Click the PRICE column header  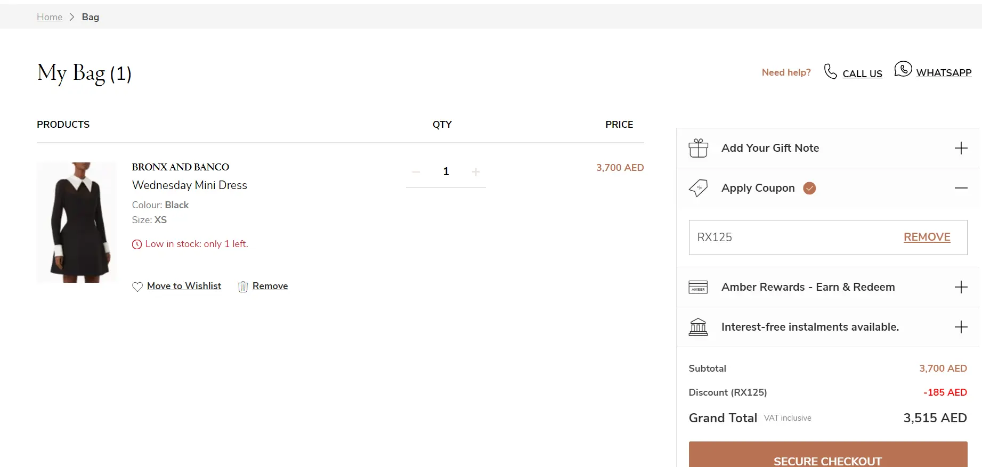click(x=619, y=125)
